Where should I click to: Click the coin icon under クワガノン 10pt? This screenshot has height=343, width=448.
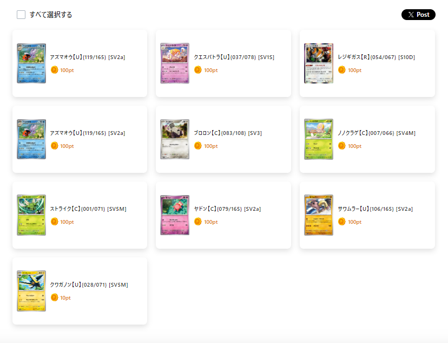tap(54, 297)
